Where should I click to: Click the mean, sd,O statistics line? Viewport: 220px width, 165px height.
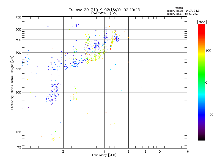pos(183,11)
